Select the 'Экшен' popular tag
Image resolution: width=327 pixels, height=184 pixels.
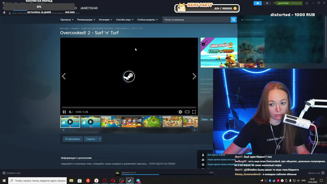[x=205, y=119]
